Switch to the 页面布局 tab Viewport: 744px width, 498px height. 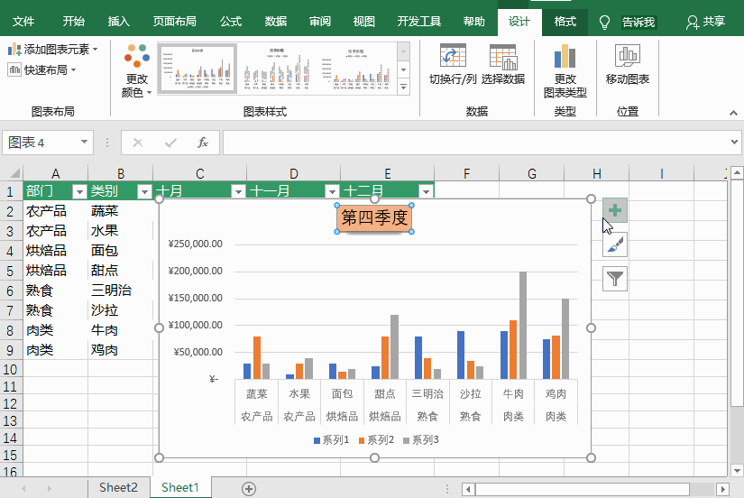175,22
